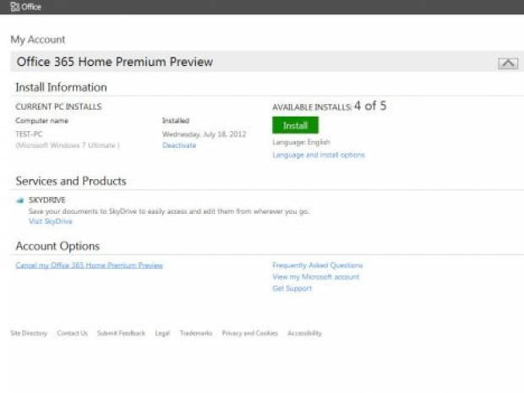Click the Install Information heading
This screenshot has width=524, height=393.
click(61, 87)
